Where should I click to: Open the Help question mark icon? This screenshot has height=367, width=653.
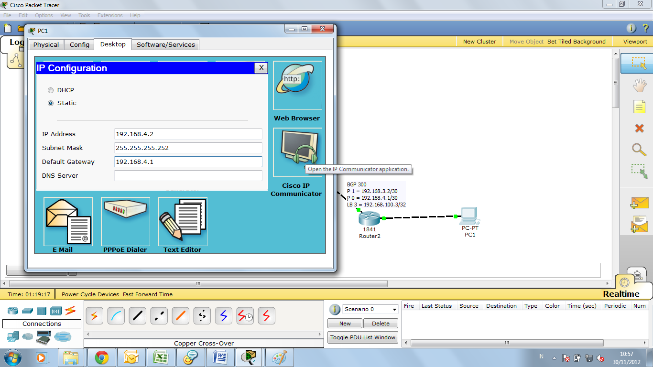coord(645,28)
